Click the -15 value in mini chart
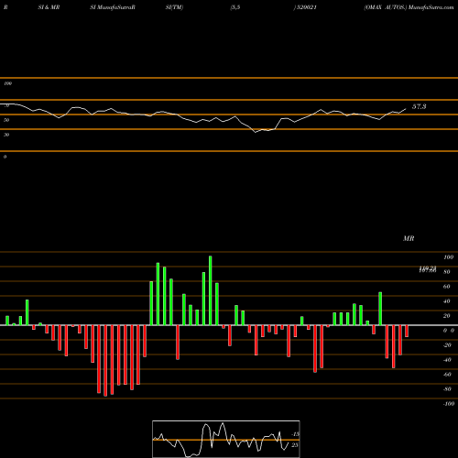This screenshot has width=458, height=458. pos(295,434)
